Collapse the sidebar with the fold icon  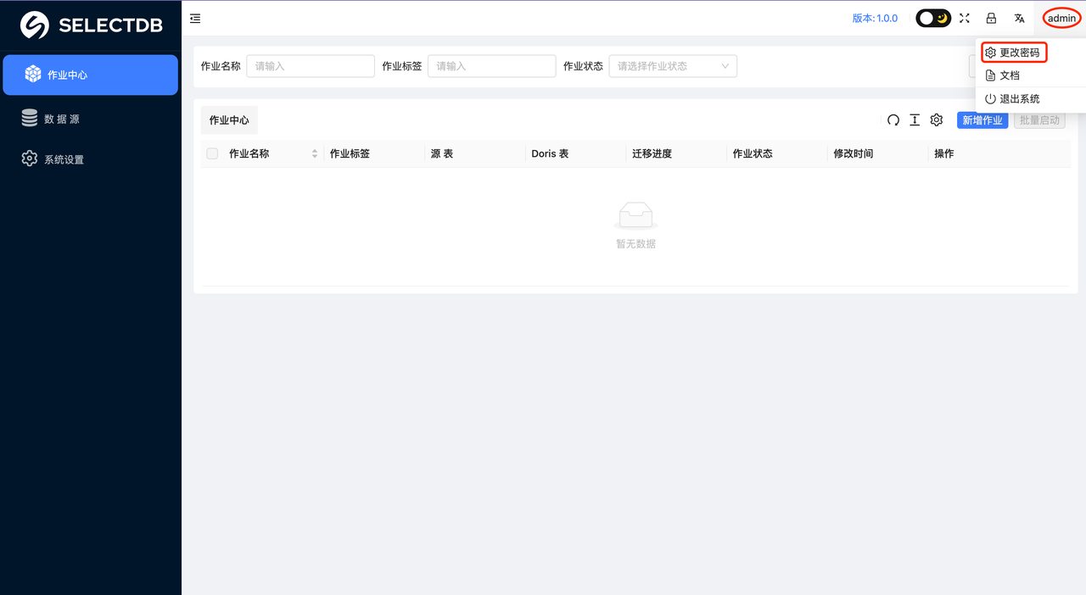pyautogui.click(x=195, y=18)
